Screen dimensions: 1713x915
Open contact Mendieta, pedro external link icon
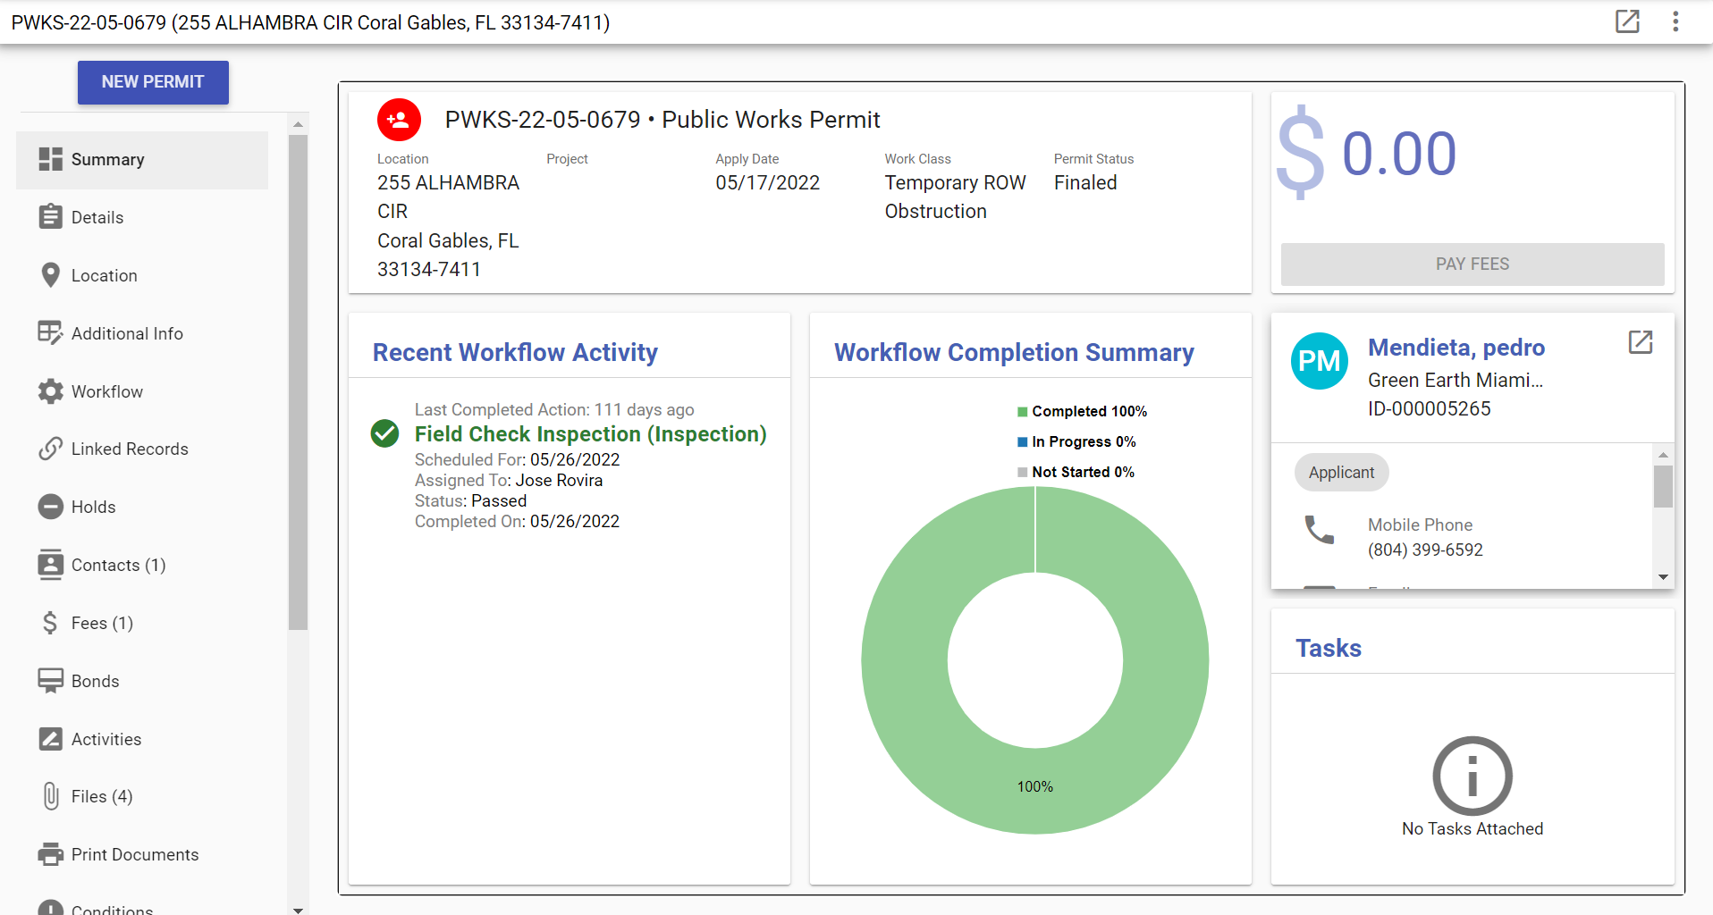click(1640, 342)
